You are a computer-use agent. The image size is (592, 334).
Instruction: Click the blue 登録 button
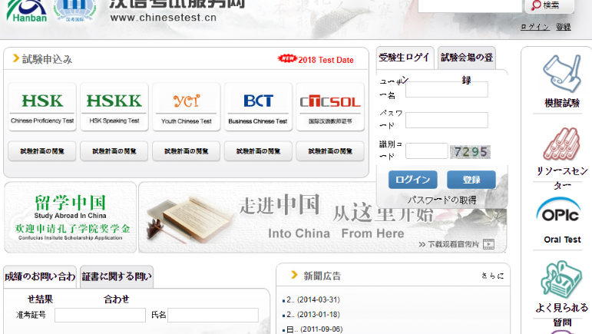coord(471,180)
